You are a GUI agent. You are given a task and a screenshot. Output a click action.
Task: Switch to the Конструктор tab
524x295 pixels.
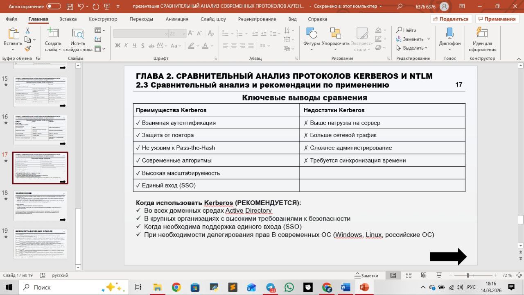coord(103,19)
